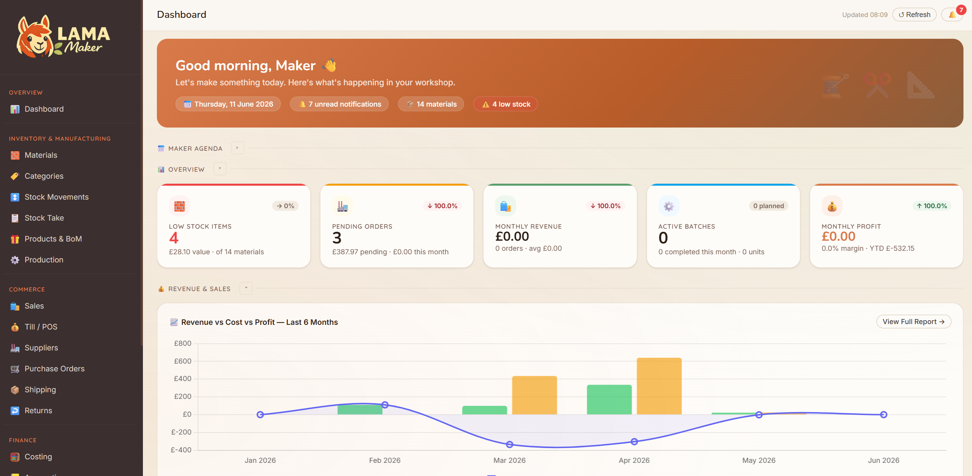Viewport: 972px width, 476px height.
Task: Click the money bag icon on Monthly Profit card
Action: tap(832, 206)
